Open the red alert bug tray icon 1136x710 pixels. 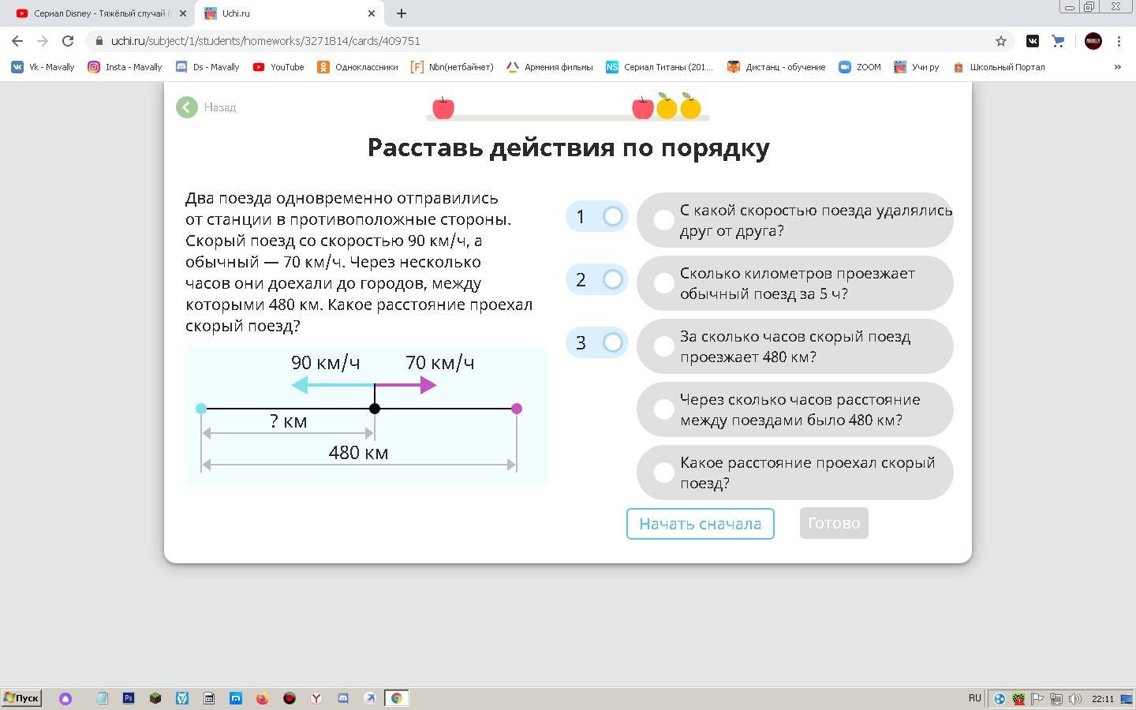1018,699
